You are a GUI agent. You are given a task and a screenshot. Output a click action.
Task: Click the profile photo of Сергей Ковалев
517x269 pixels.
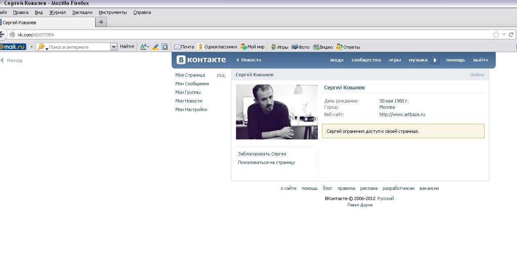click(x=277, y=112)
